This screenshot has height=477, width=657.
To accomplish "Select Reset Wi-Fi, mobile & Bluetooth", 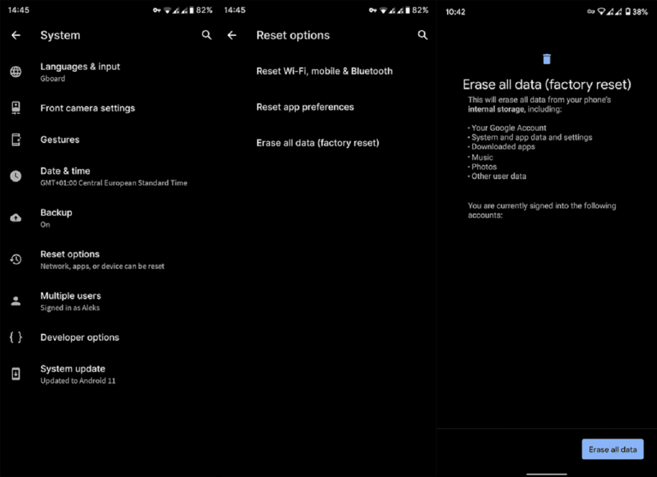I will (x=324, y=71).
